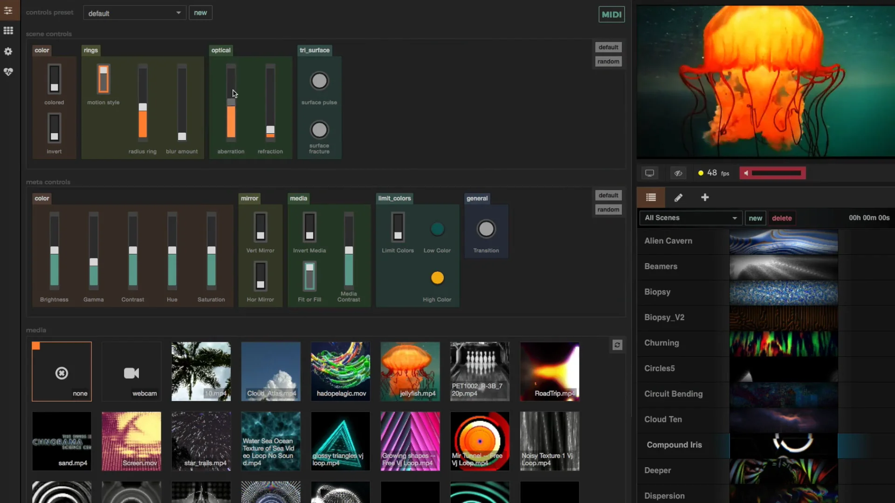Toggle the colored switch
Screen dimensions: 895x503
(x=54, y=79)
